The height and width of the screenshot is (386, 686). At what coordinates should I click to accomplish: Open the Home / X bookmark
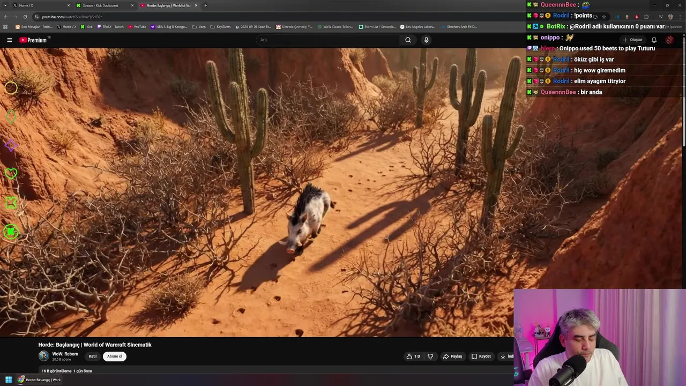click(x=66, y=26)
